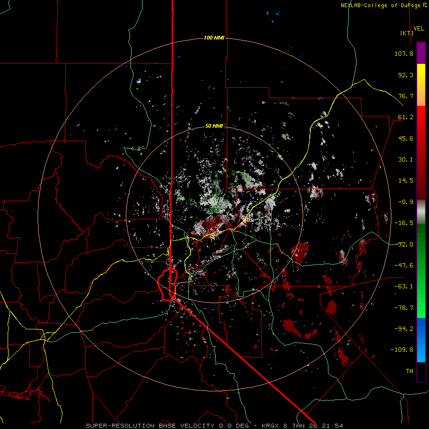429x429 pixels.
Task: Click the 50 NMI range ring label
Action: click(214, 126)
